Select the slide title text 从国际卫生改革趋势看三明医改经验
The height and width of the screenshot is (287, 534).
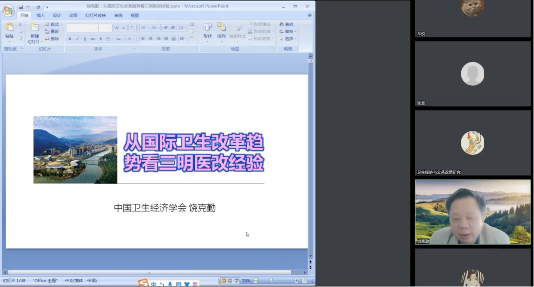pos(194,152)
